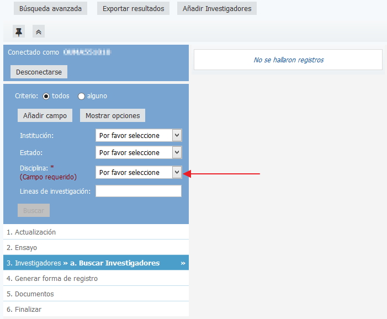
Task: Click the 'Líneas de investigación' text field
Action: pyautogui.click(x=139, y=191)
